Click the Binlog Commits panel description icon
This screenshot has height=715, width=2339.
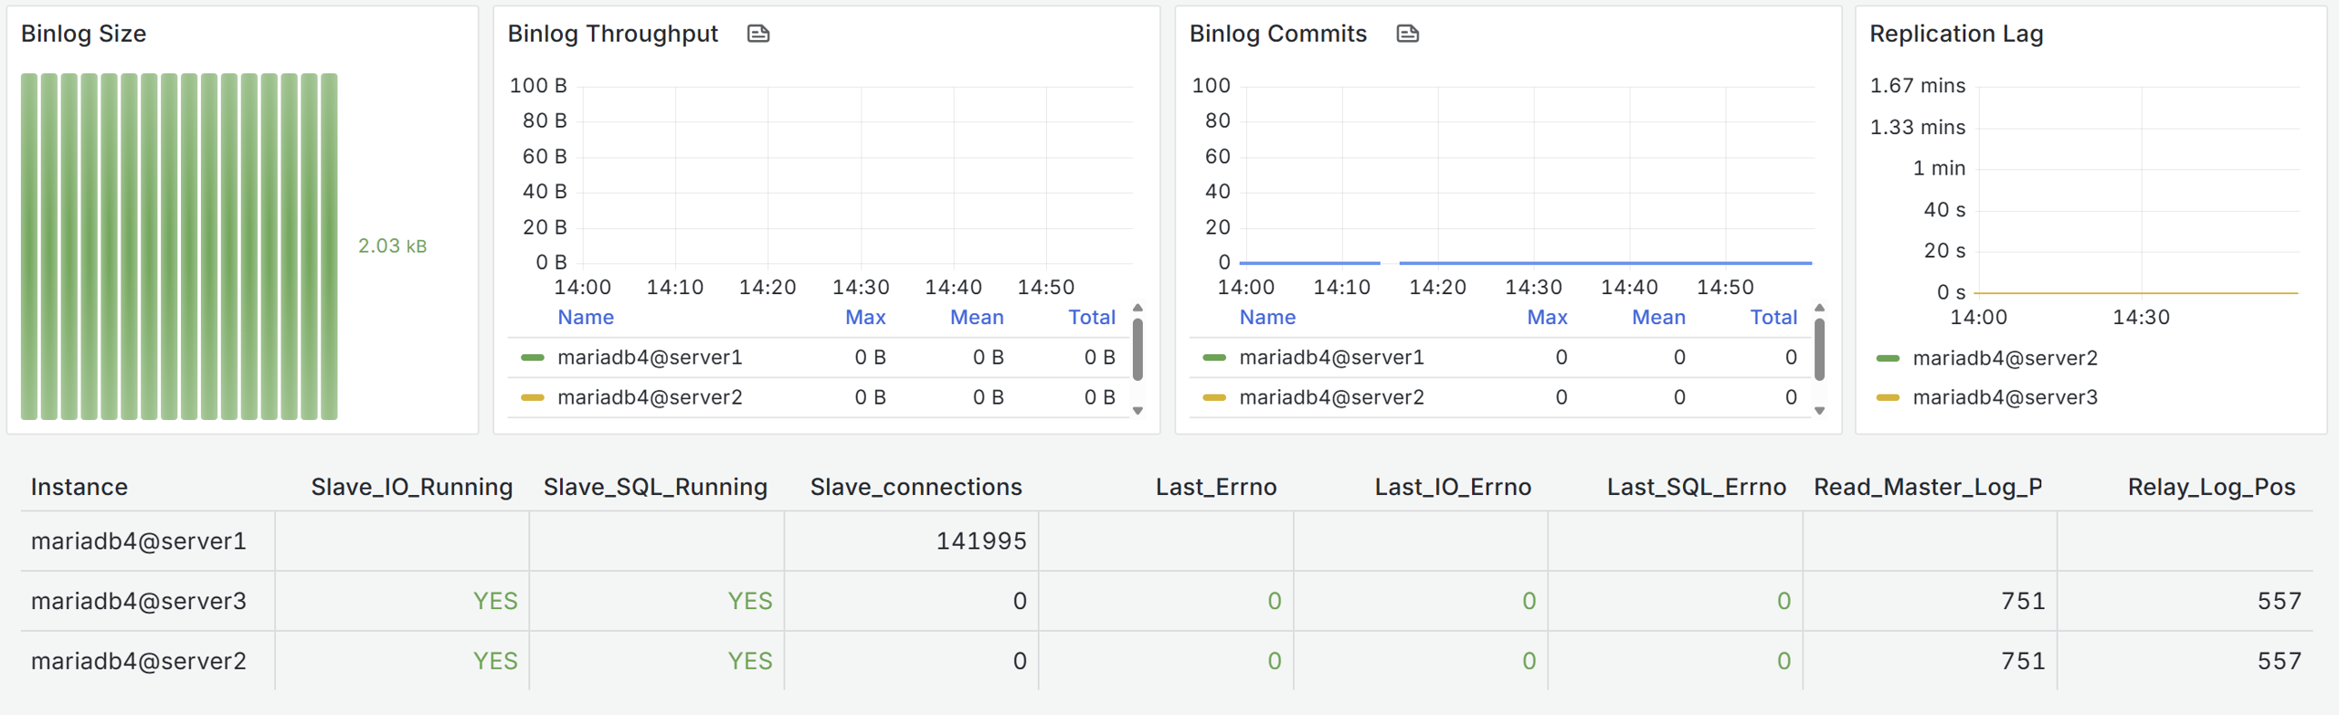pos(1407,34)
